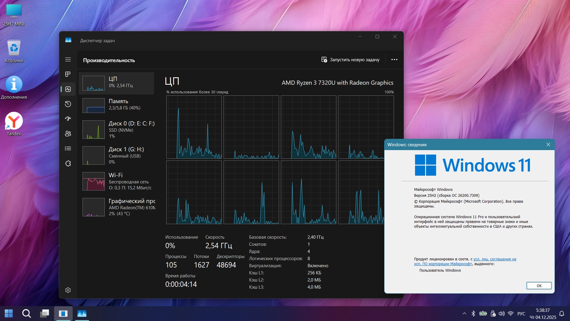This screenshot has height=321, width=570.
Task: Open the Details list icon
Action: (x=68, y=148)
